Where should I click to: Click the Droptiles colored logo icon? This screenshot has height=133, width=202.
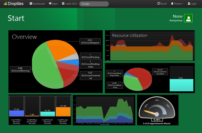5,4
